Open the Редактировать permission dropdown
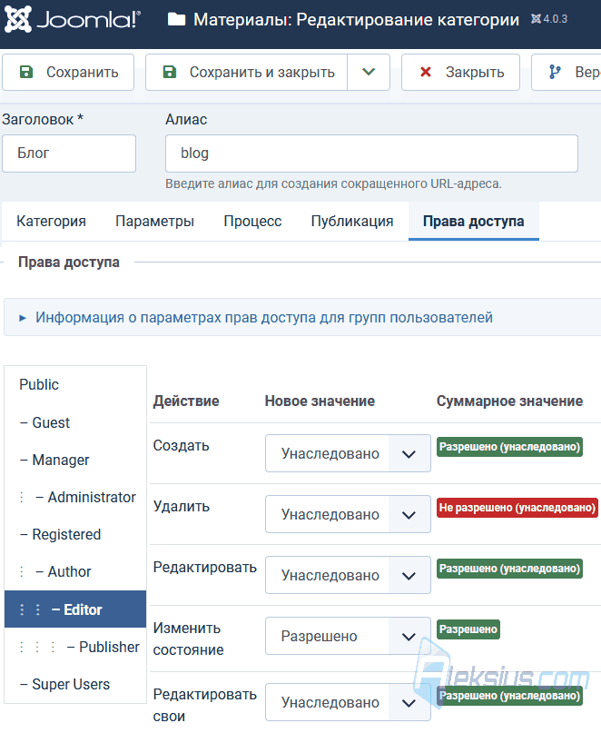Screen dimensions: 601x733 click(x=348, y=575)
